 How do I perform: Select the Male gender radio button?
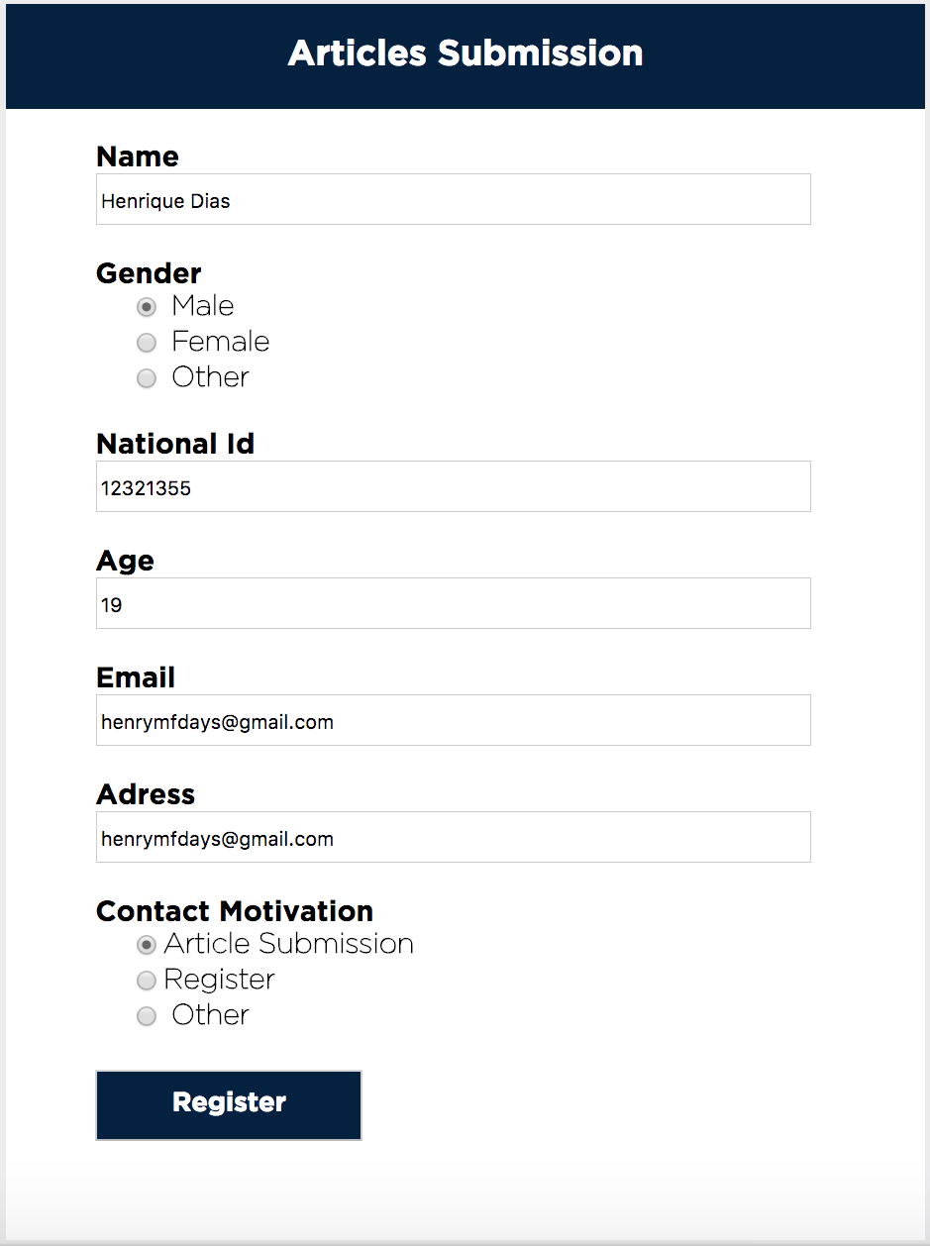click(x=147, y=307)
